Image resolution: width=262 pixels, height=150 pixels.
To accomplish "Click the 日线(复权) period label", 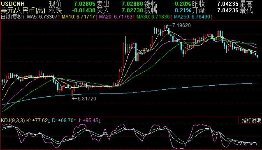I will coord(13,17).
